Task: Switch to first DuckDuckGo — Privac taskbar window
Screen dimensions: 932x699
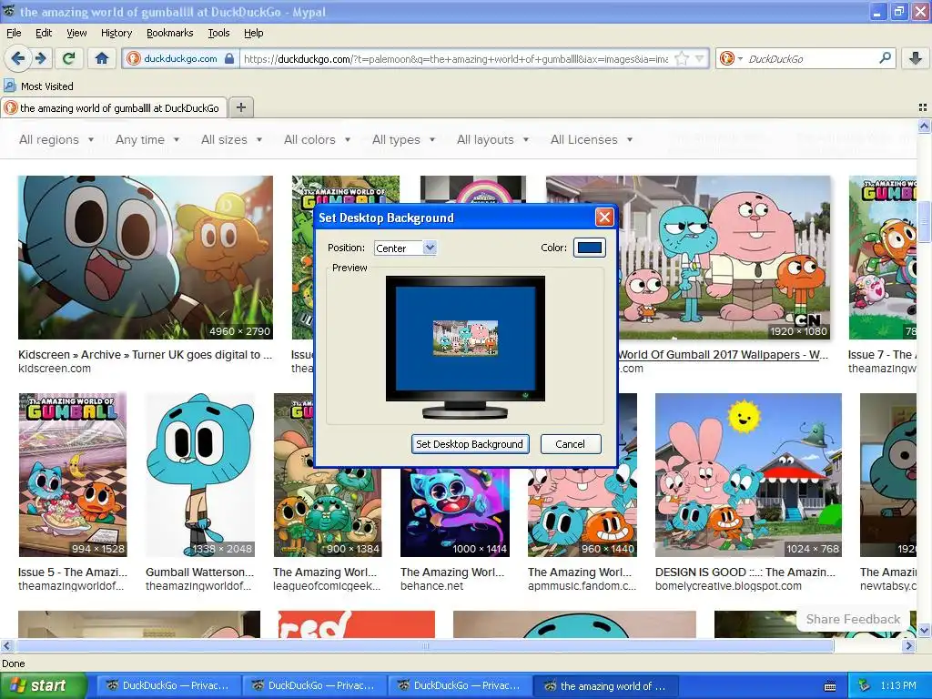Action: pos(167,686)
